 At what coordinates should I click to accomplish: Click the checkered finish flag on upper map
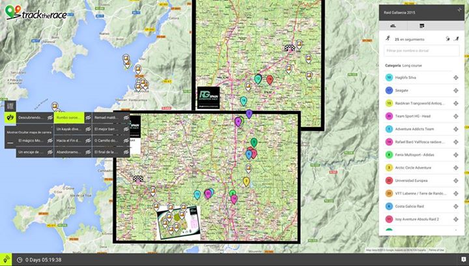(289, 48)
